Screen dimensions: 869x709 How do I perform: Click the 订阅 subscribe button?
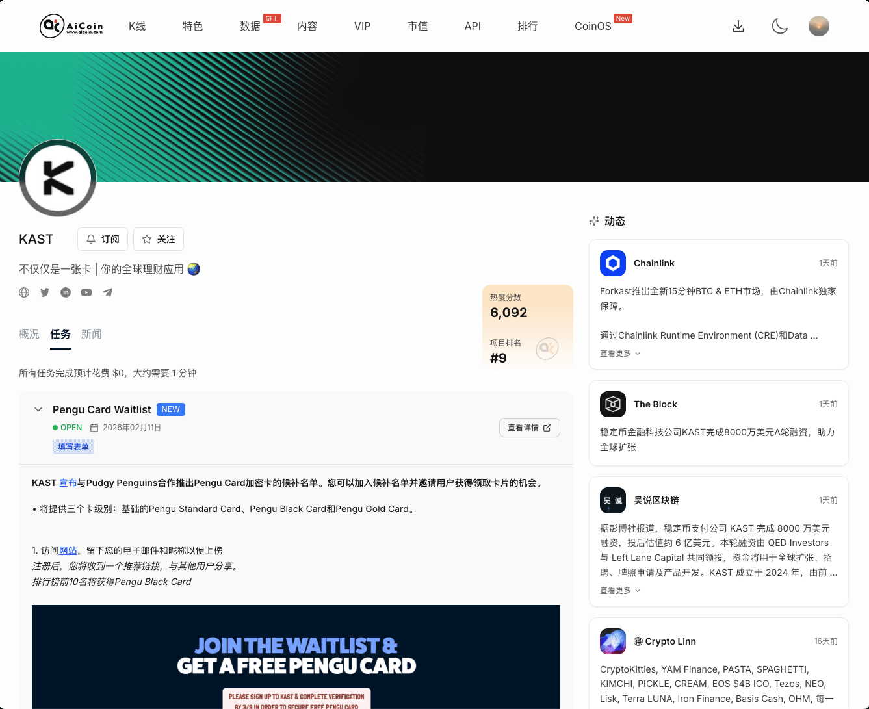(x=102, y=239)
